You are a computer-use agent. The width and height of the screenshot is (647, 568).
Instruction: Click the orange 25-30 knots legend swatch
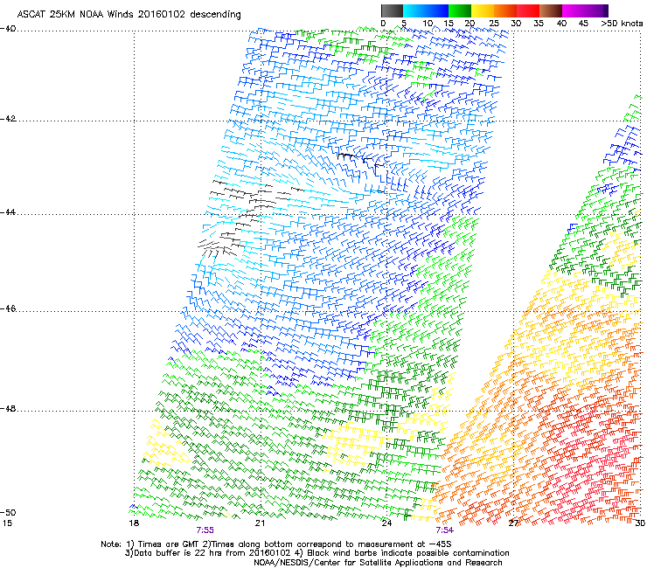pos(504,10)
